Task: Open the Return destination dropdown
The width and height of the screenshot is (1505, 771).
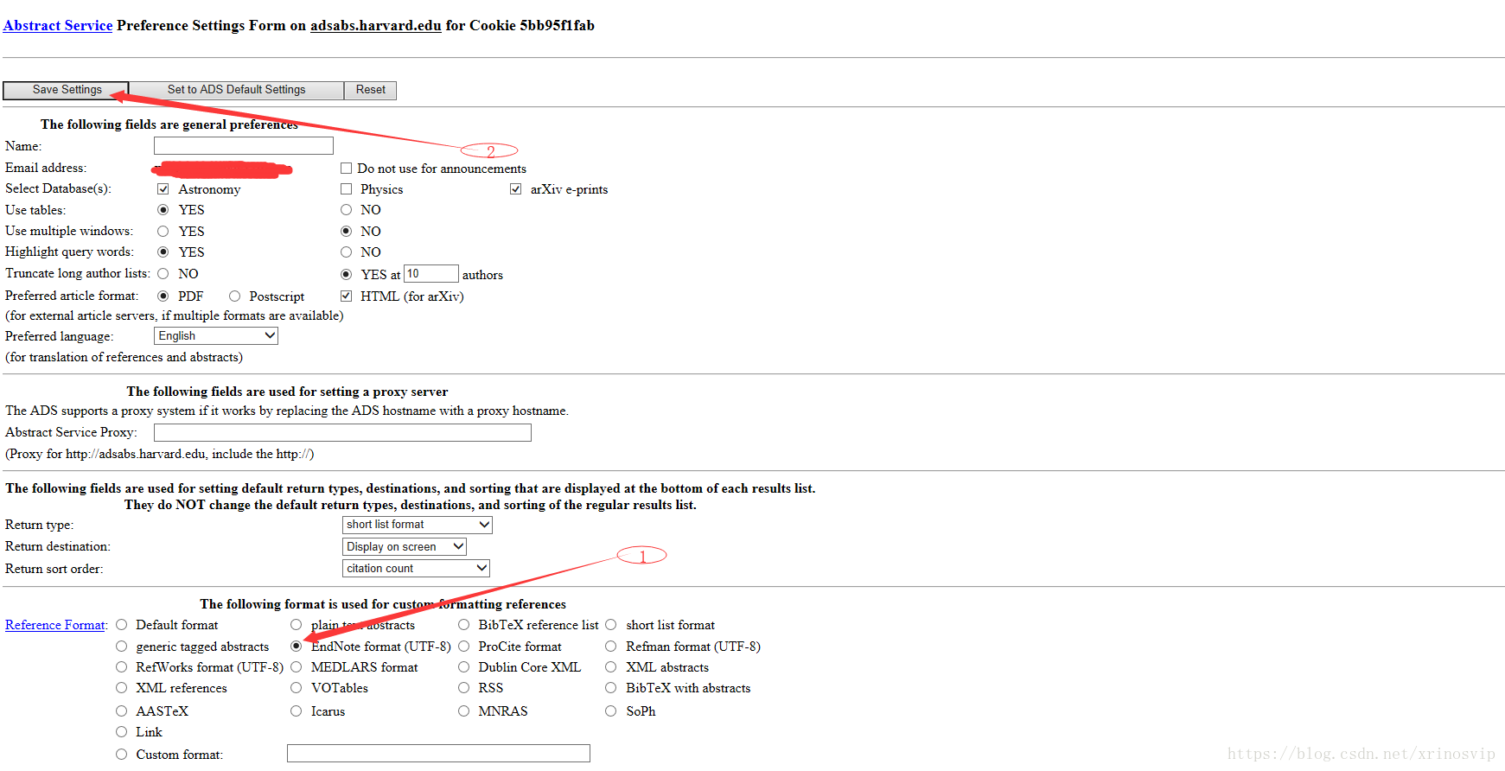Action: pos(405,547)
